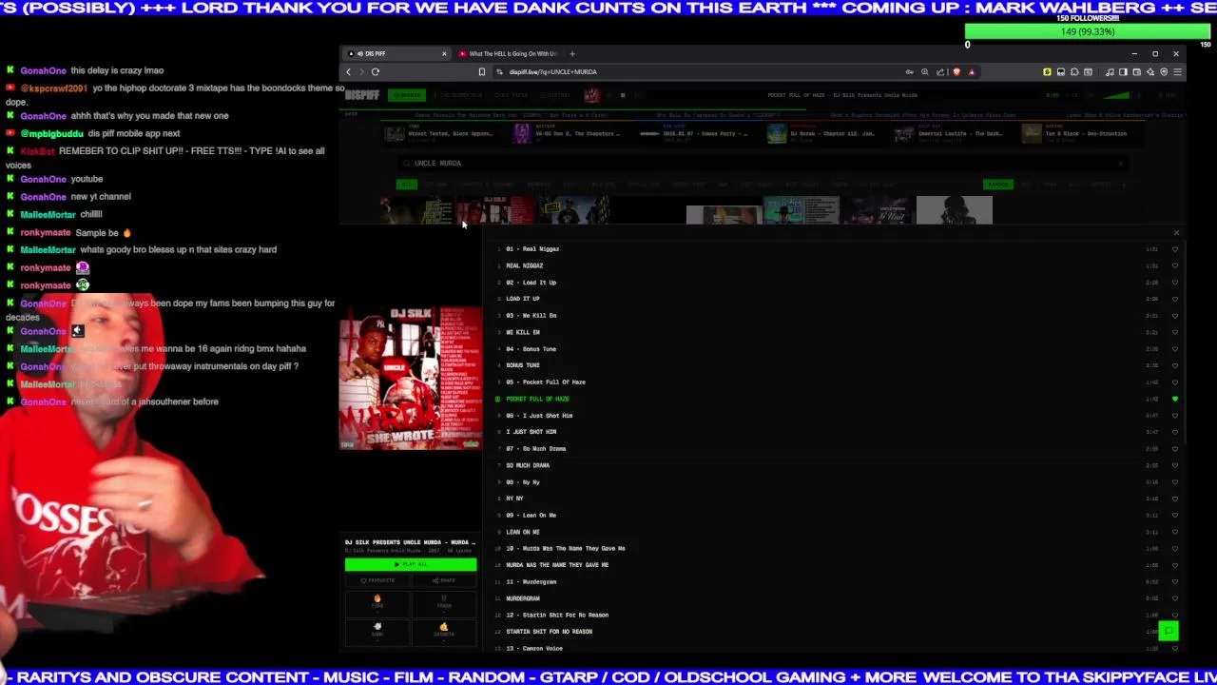Open the green chat bubble button
The width and height of the screenshot is (1217, 685).
pos(1169,631)
